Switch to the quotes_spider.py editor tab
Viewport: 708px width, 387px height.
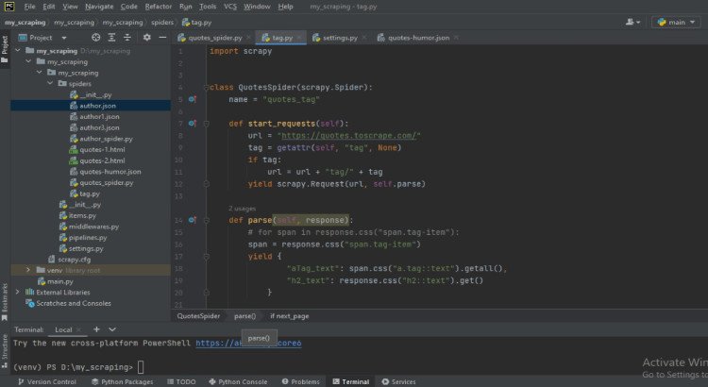tap(214, 38)
